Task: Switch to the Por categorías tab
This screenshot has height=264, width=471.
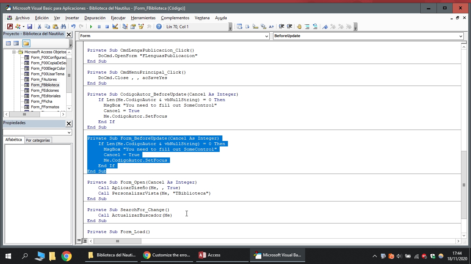Action: pyautogui.click(x=38, y=140)
